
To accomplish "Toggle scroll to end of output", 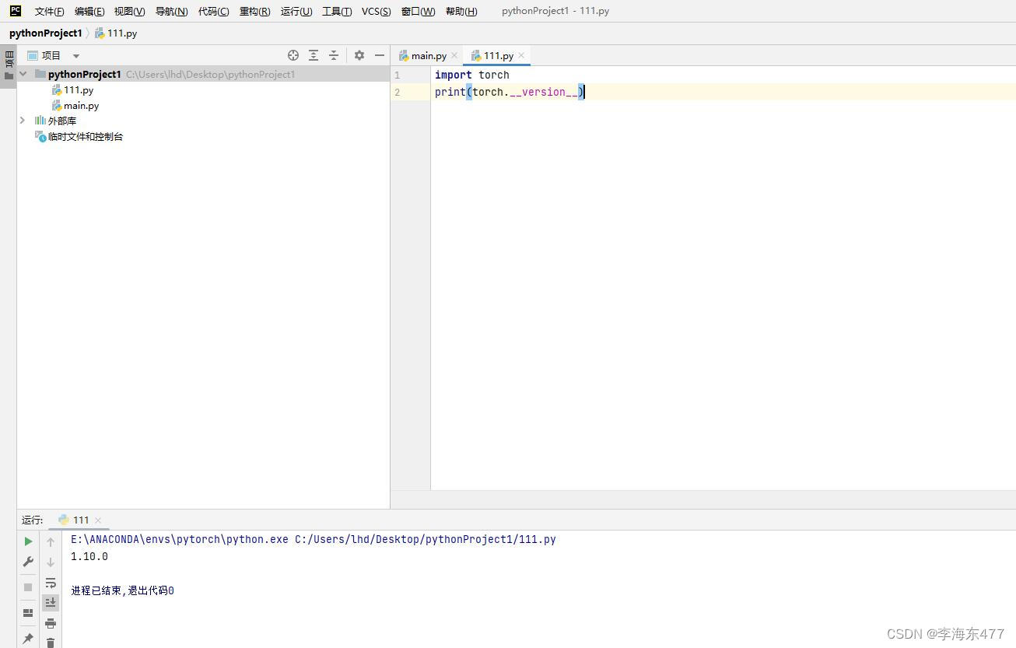I will (x=51, y=602).
